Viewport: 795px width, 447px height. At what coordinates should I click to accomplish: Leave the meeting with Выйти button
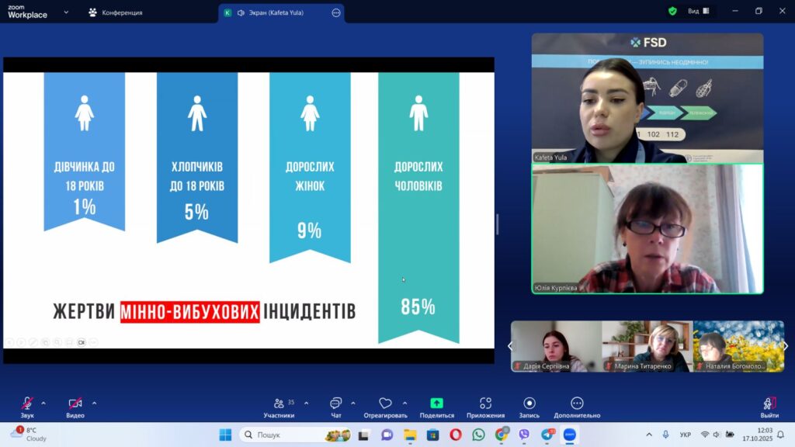point(769,407)
